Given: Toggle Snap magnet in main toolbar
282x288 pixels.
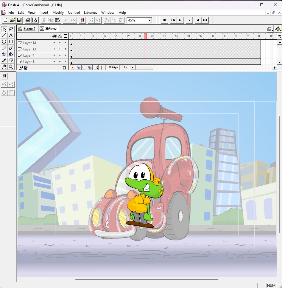Looking at the screenshot, I should point(82,20).
